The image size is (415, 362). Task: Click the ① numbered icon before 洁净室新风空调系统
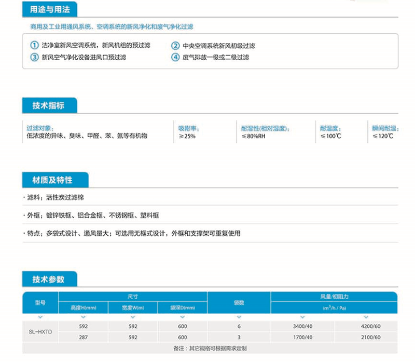[x=33, y=45]
